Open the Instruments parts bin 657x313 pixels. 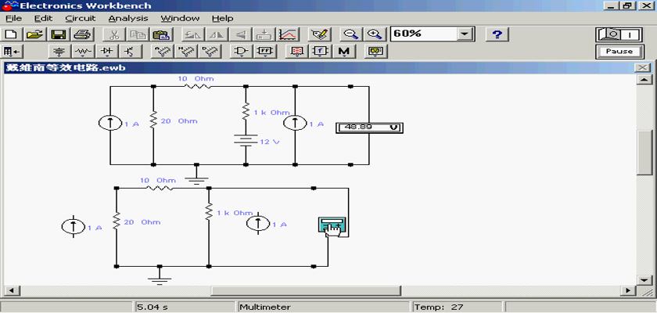coord(376,52)
